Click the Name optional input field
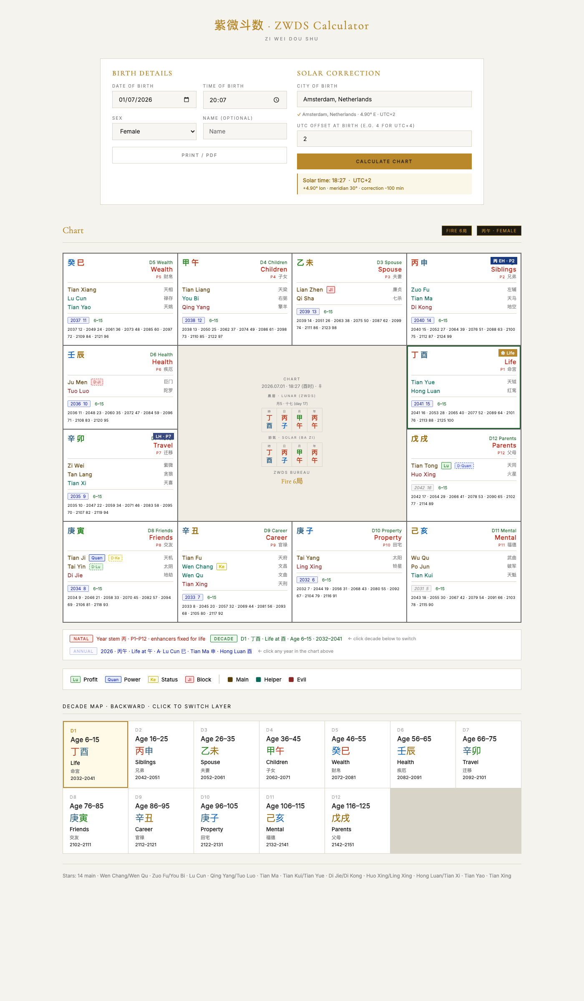This screenshot has width=584, height=1001. (x=245, y=131)
